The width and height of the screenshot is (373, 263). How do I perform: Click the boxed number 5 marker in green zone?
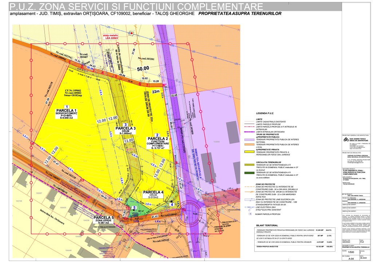pyautogui.click(x=134, y=208)
